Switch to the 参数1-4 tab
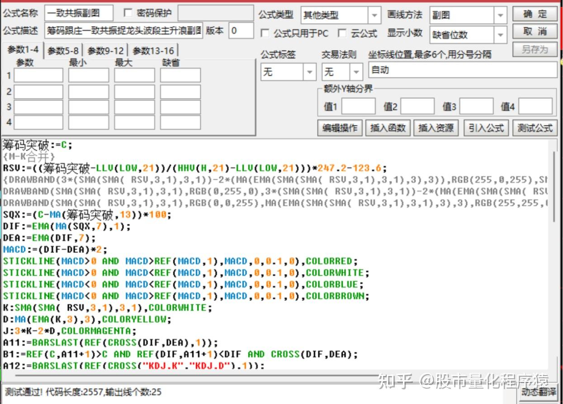This screenshot has width=563, height=404. tap(23, 50)
